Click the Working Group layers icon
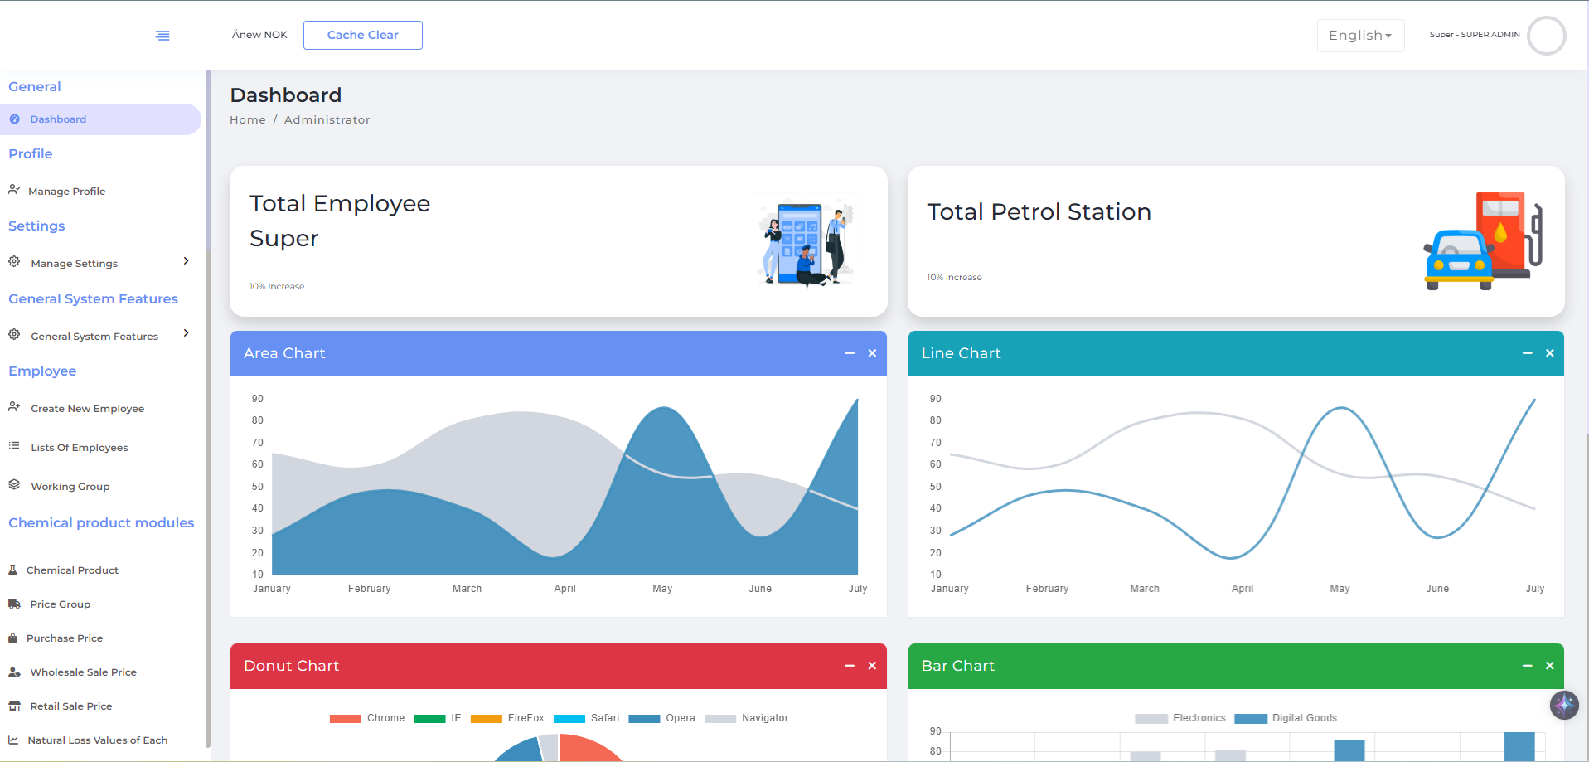 point(14,485)
